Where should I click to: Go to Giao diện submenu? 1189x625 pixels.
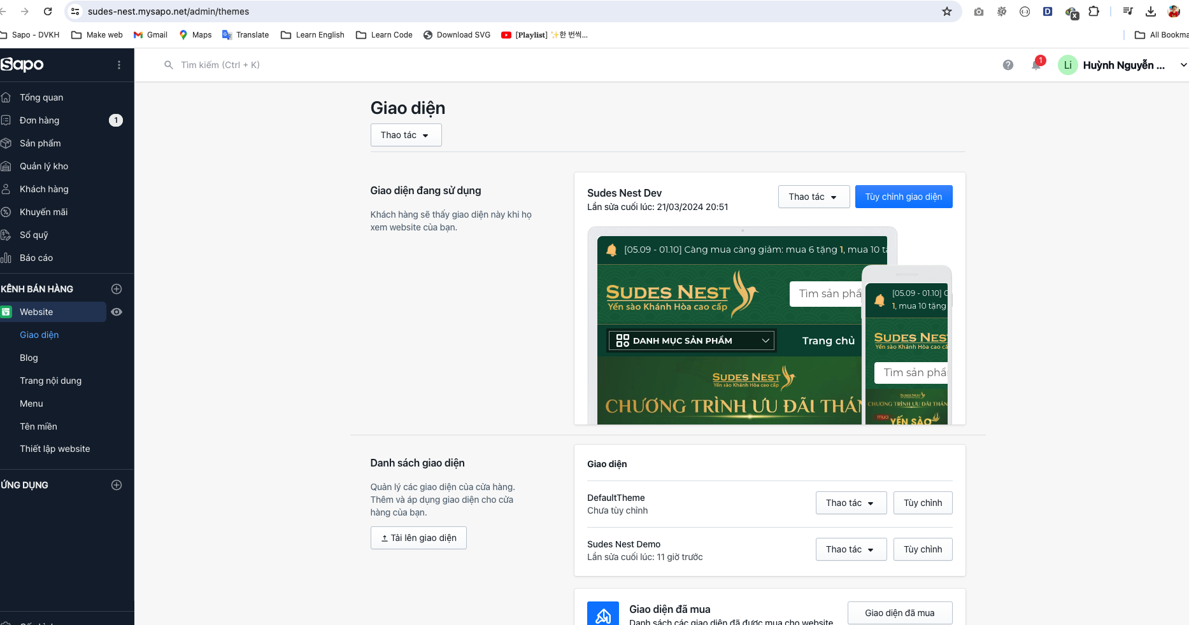point(39,335)
